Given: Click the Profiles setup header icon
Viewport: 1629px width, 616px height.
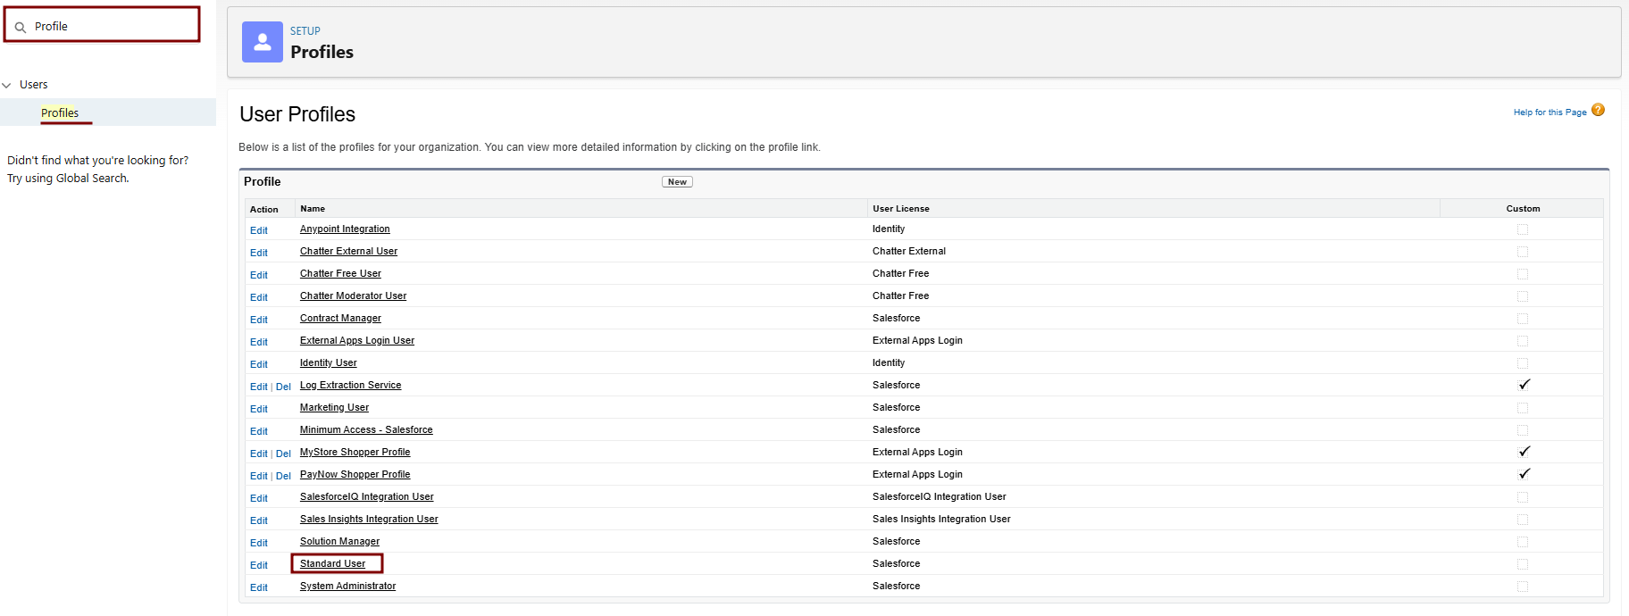Looking at the screenshot, I should tap(263, 42).
